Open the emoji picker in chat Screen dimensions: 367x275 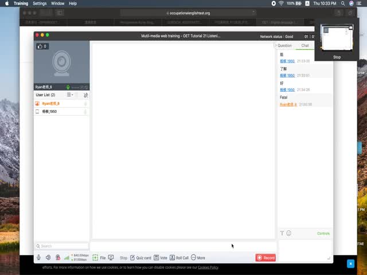(x=289, y=233)
